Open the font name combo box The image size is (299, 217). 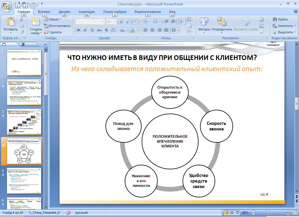(90, 22)
